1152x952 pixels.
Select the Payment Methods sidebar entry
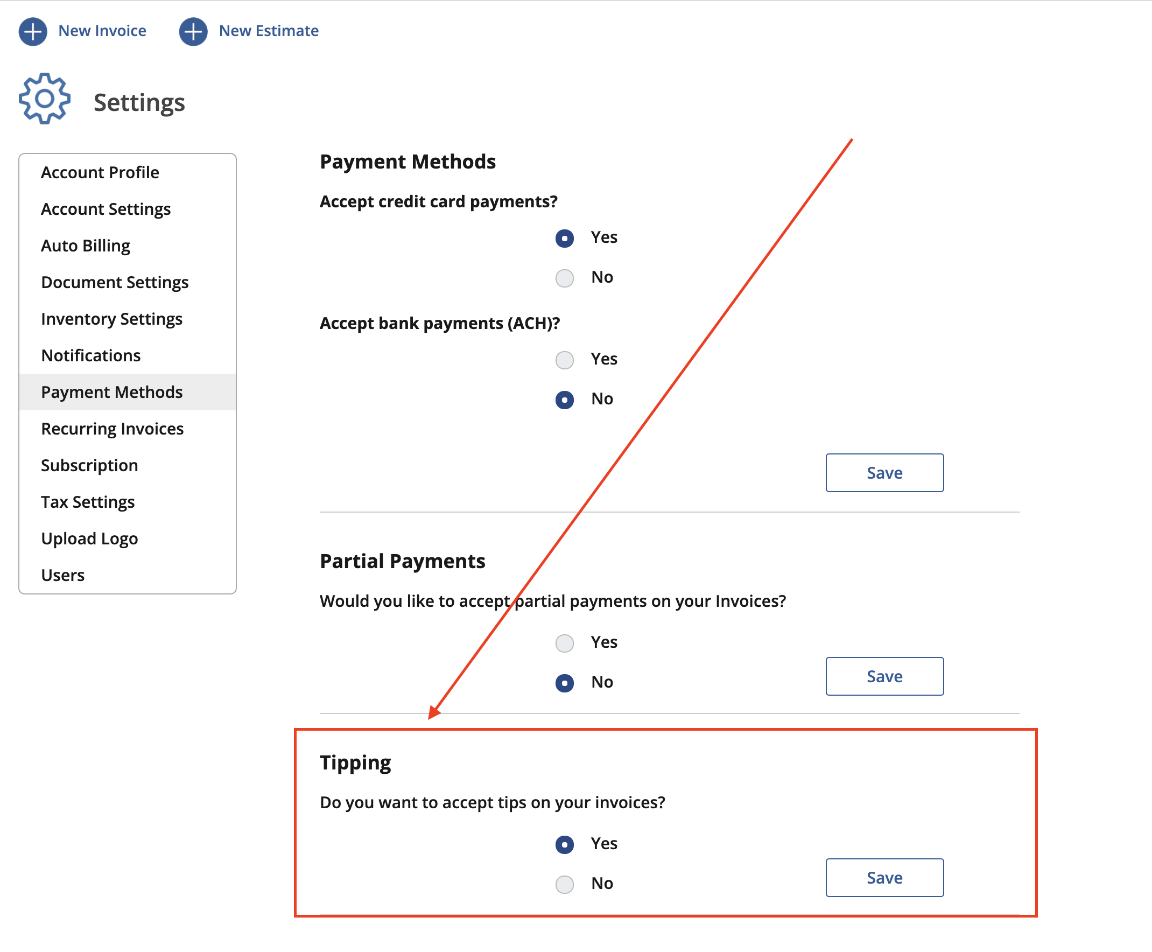pos(111,391)
